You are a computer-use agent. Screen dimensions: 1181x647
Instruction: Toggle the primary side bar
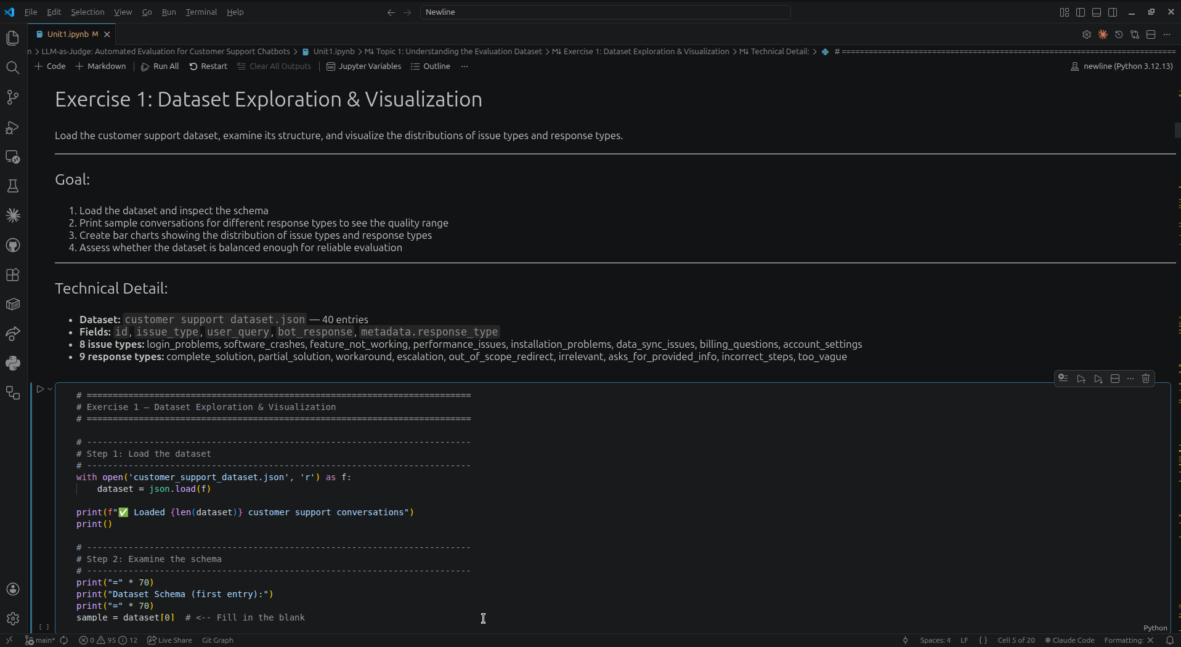point(1081,12)
